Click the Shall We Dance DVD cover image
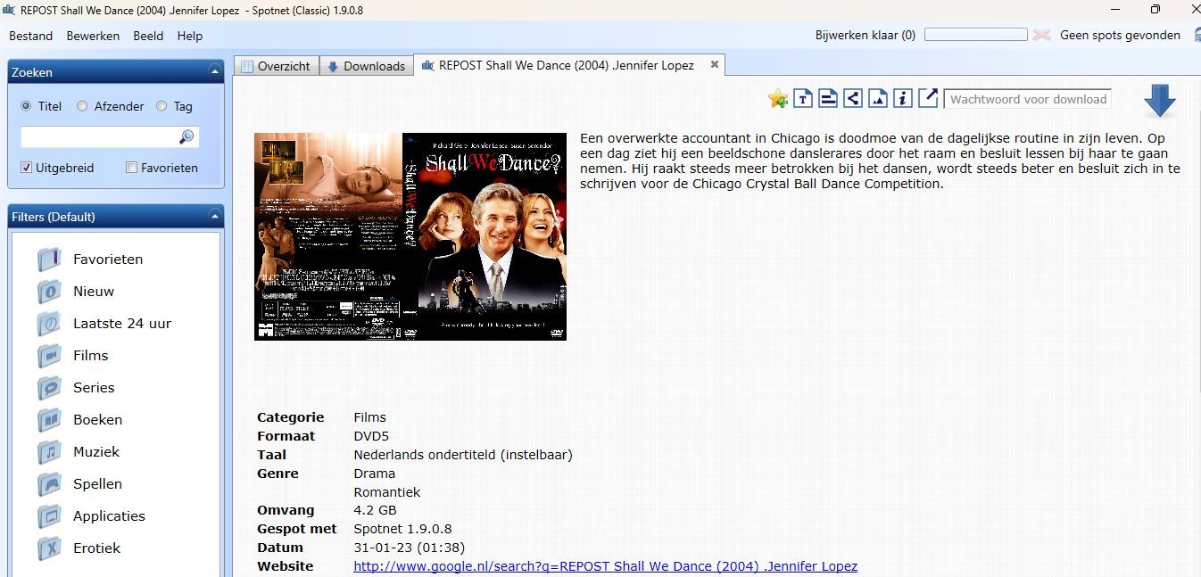 pyautogui.click(x=410, y=236)
